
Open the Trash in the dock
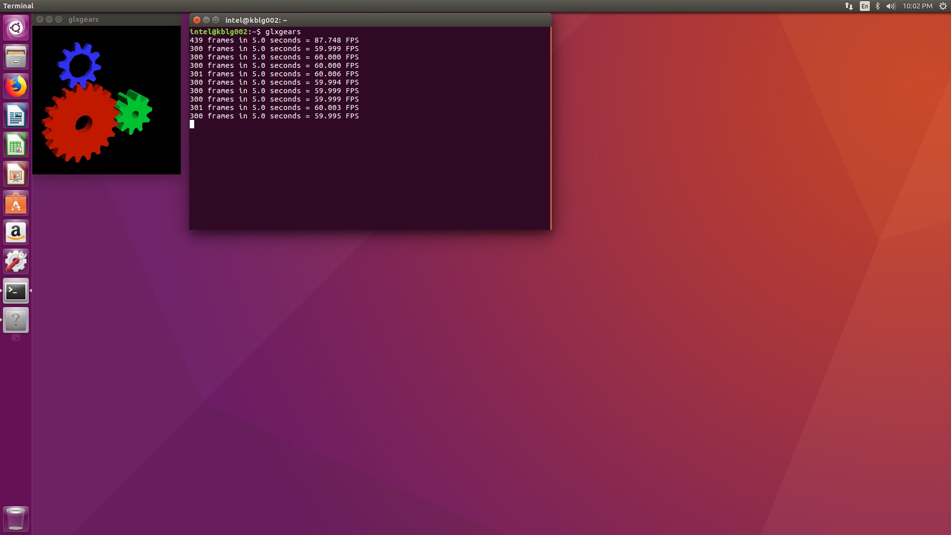(x=16, y=519)
